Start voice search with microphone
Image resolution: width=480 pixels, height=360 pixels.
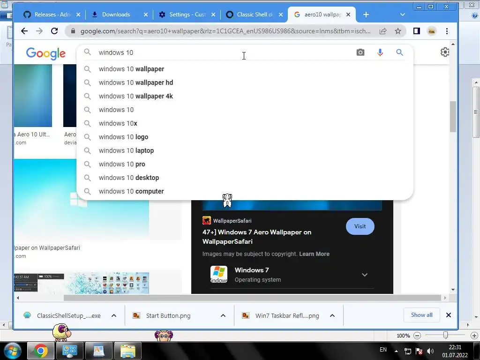point(380,52)
